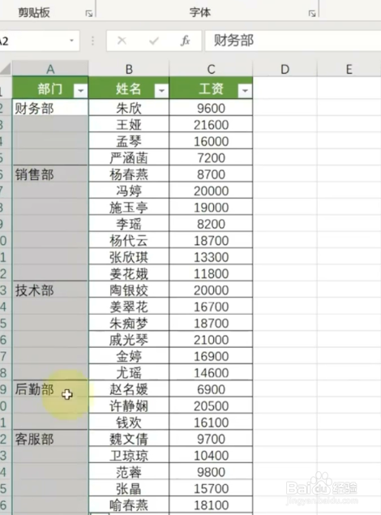
Task: Select the name cell 张欣琪
Action: click(129, 256)
